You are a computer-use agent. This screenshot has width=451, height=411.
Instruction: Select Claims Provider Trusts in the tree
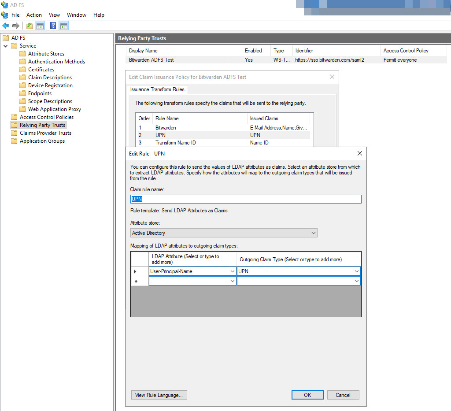point(45,133)
